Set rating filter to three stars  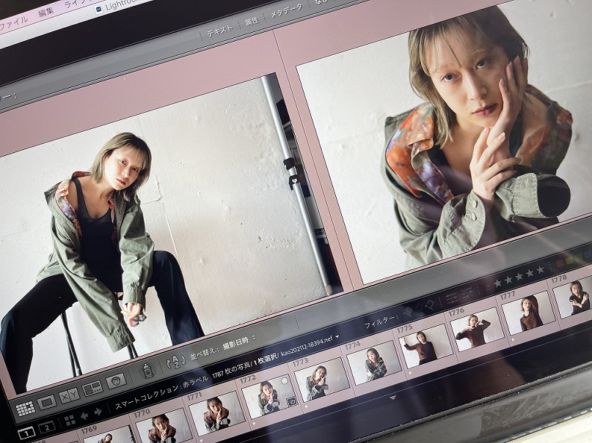(519, 276)
